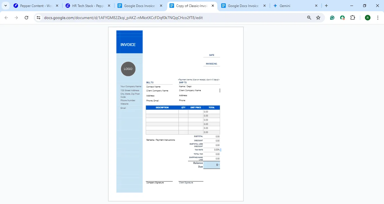Close the Copy of Classic-Invoice tab
Screen dimensions: 384x204
[213, 6]
